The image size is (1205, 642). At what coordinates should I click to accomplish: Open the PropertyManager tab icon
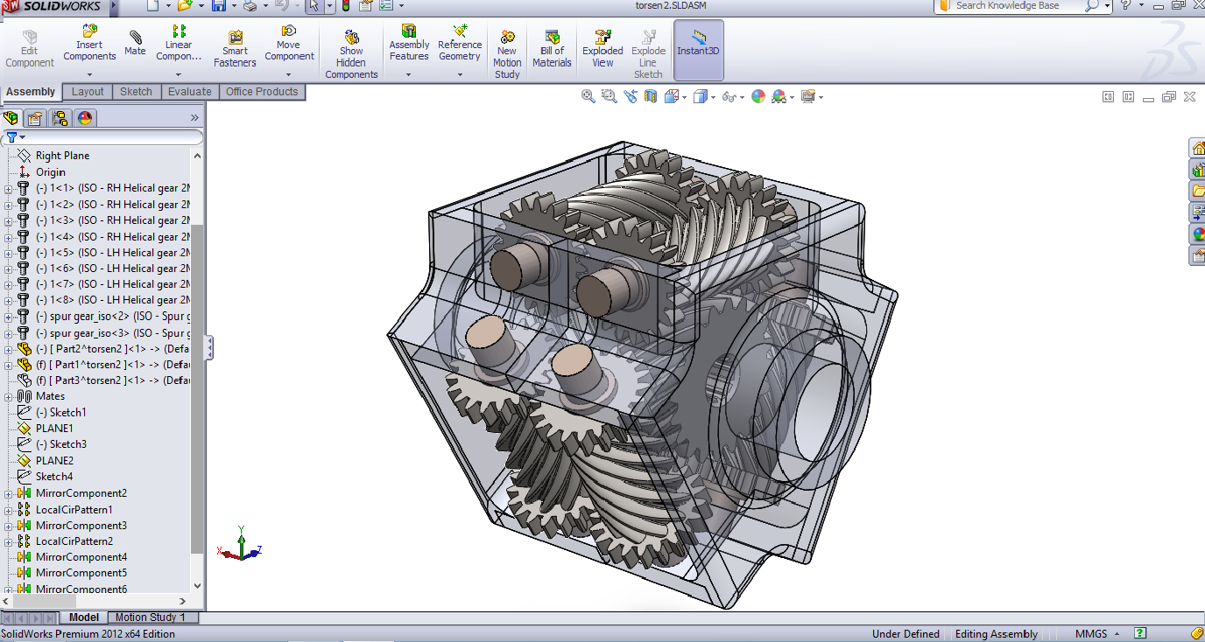pos(35,118)
